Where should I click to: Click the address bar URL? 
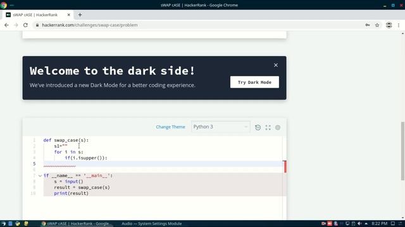[90, 25]
